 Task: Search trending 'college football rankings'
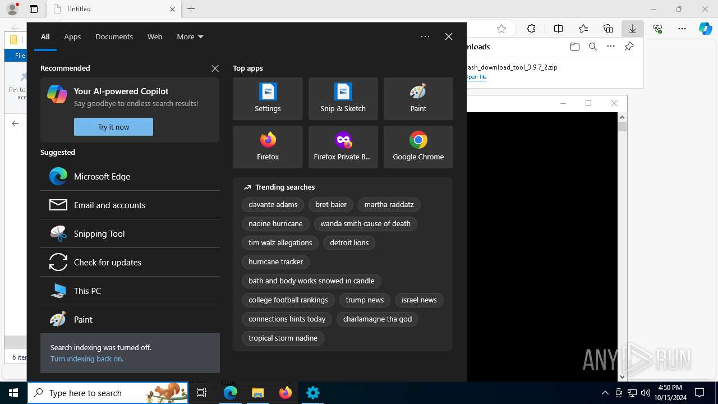(288, 300)
